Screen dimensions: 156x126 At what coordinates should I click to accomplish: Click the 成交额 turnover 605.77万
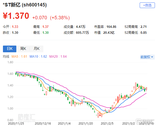click(82, 33)
